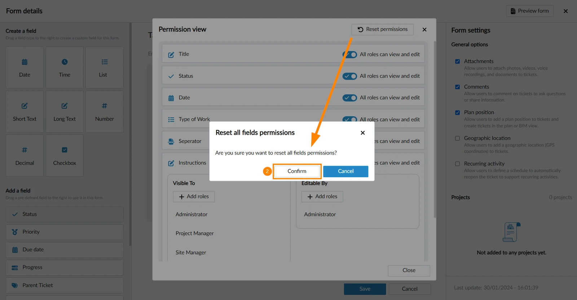Uncheck the Attachments option

(457, 62)
